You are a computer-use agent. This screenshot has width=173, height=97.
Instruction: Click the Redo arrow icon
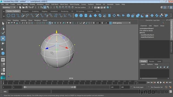[33, 7]
